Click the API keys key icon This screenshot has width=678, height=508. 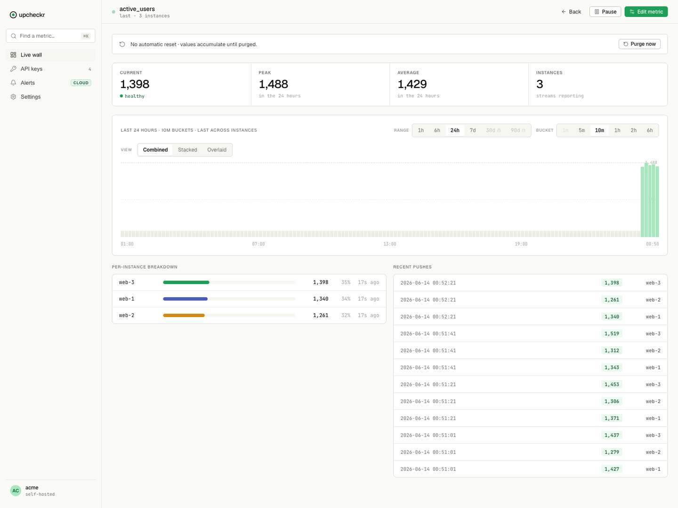(13, 69)
